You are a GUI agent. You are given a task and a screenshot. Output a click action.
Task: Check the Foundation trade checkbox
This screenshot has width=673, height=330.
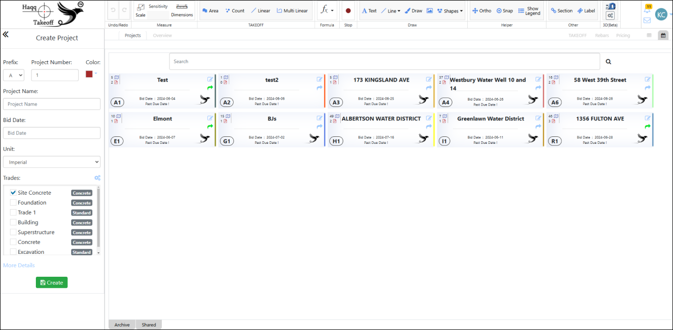point(13,203)
